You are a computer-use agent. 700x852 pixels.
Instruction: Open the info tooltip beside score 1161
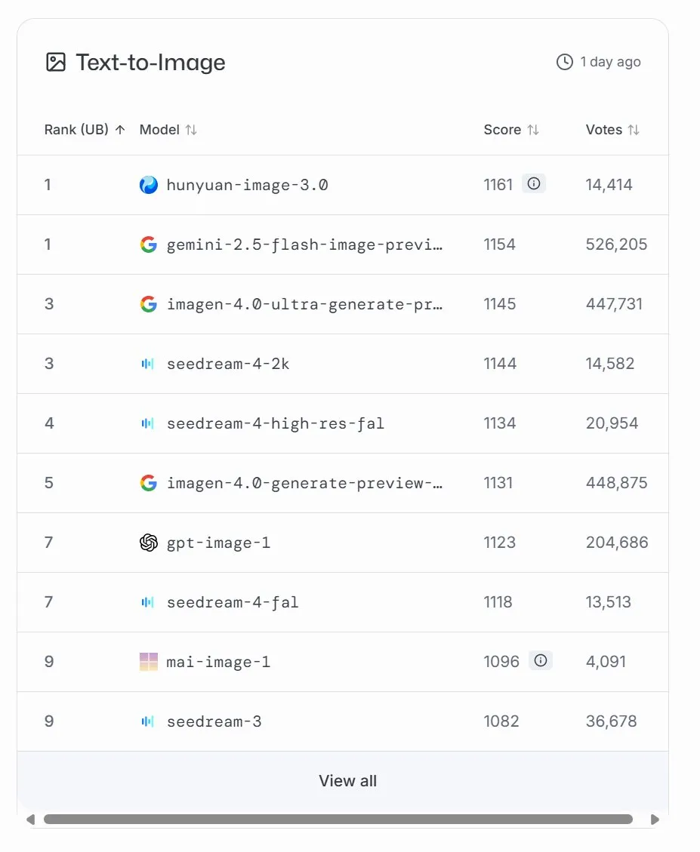click(534, 183)
